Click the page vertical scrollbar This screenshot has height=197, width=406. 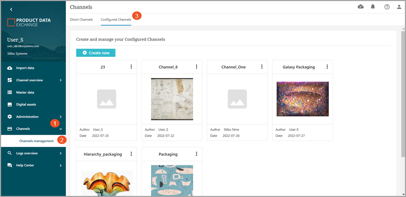pos(403,91)
